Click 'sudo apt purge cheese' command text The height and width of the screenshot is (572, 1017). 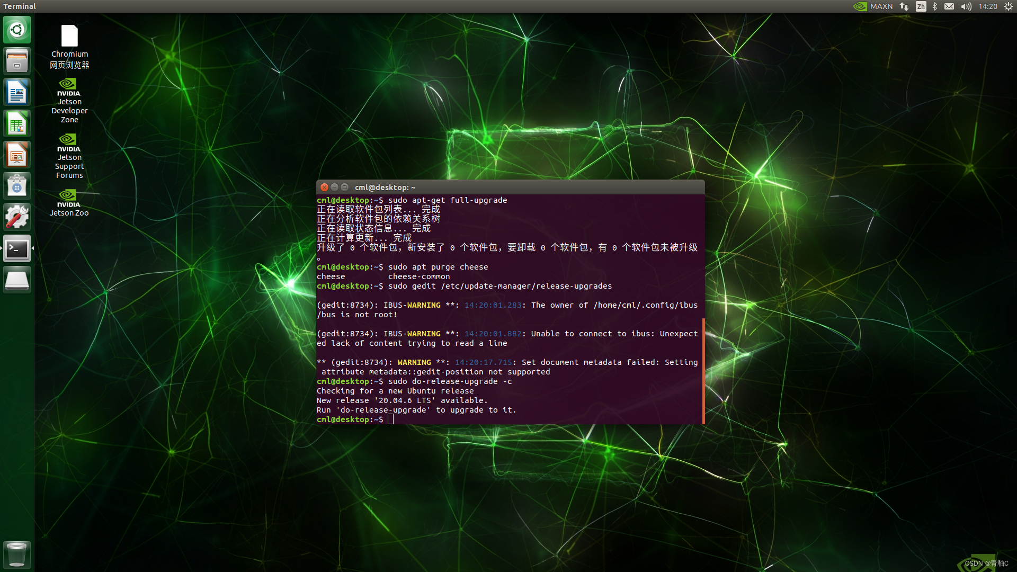(438, 267)
